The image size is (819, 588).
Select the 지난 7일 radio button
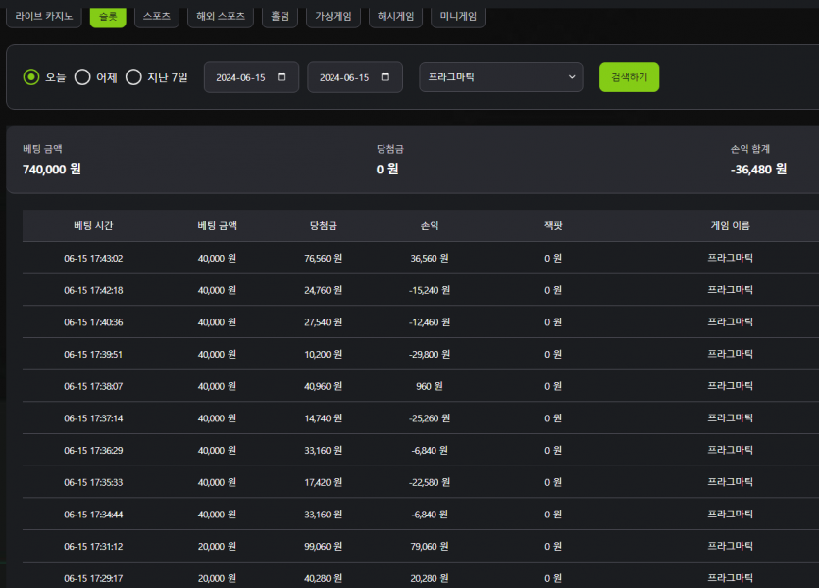pyautogui.click(x=133, y=77)
